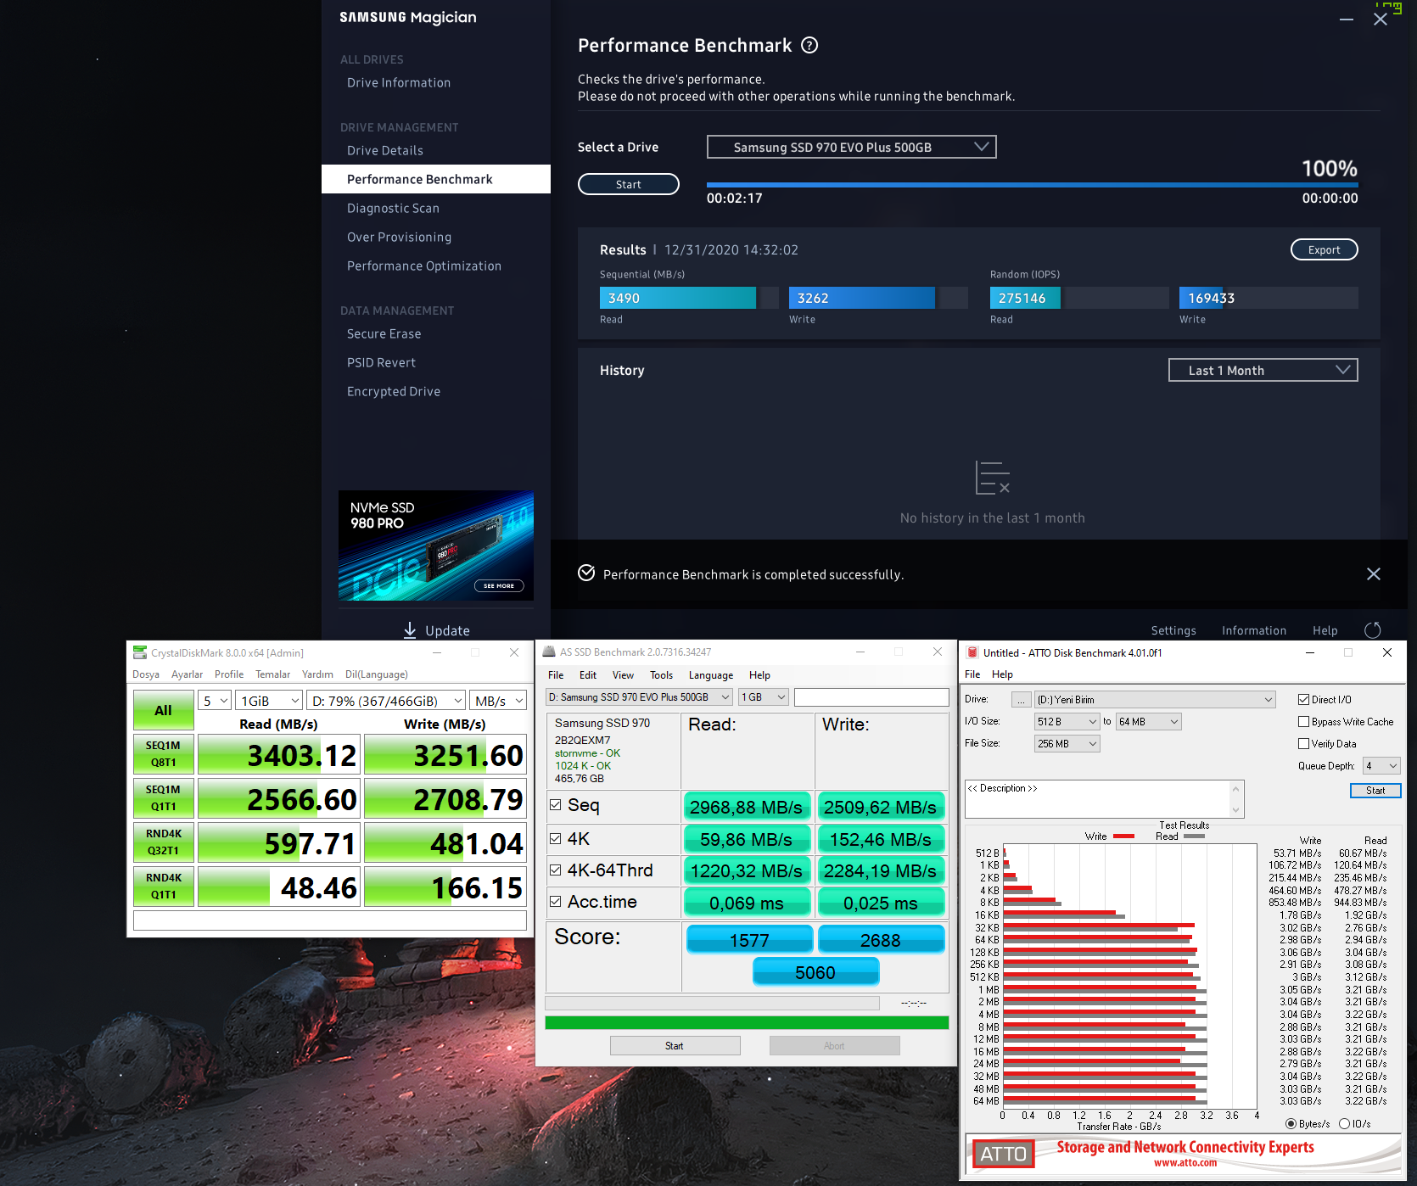Viewport: 1417px width, 1186px height.
Task: Click the AS SSD green progress bar
Action: coord(747,1022)
